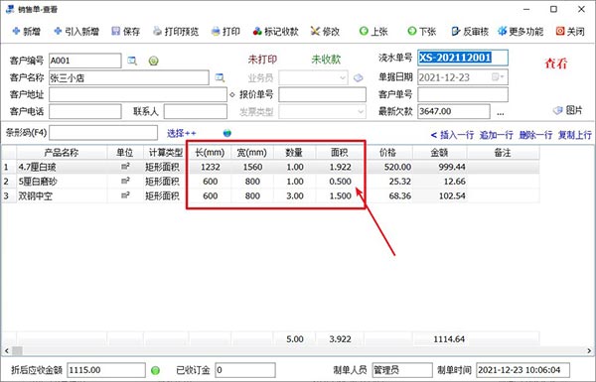The height and width of the screenshot is (382, 596).
Task: Click the 客户编号 input field
Action: [x=85, y=61]
